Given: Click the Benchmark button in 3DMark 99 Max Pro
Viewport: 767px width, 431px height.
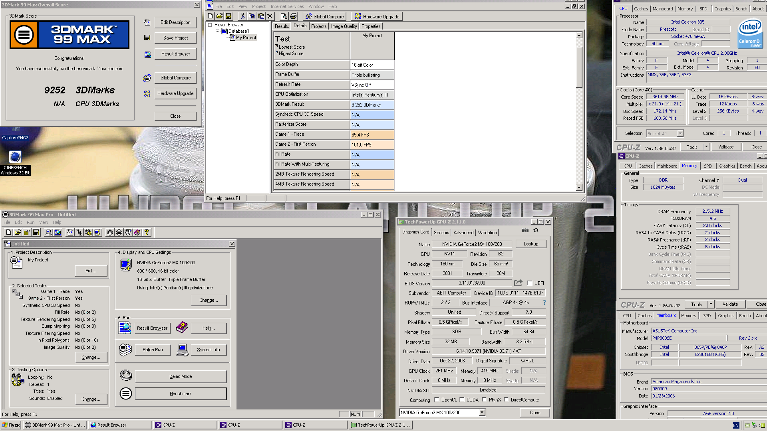Looking at the screenshot, I should coord(181,393).
